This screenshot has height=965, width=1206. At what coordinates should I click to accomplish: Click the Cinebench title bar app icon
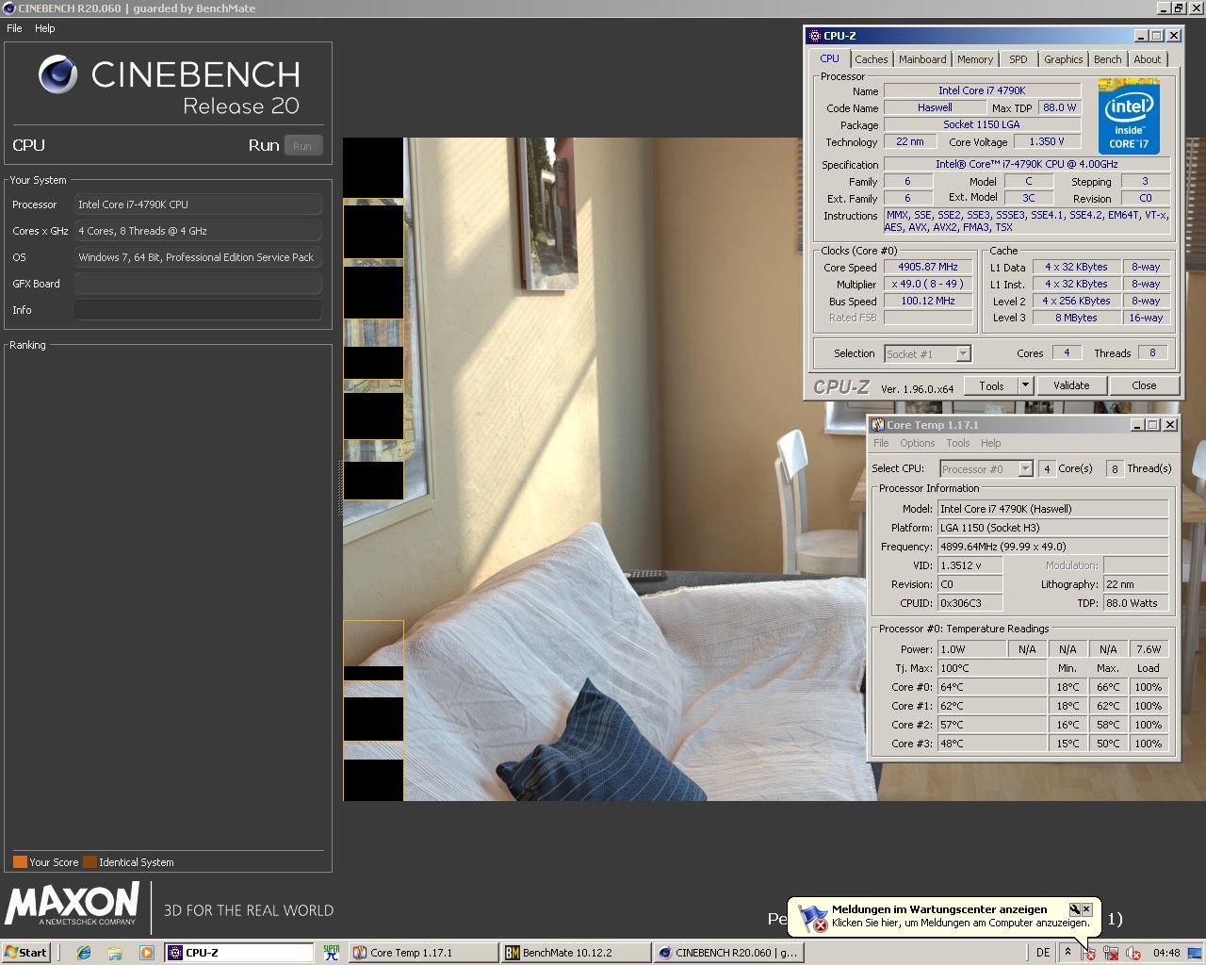9,8
